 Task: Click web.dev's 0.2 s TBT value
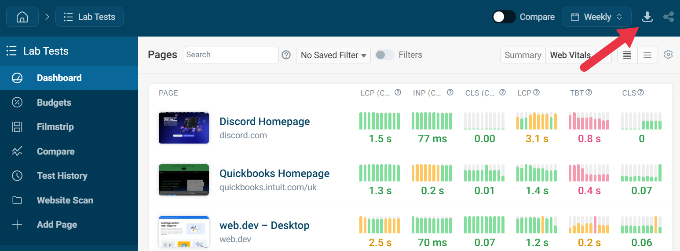click(x=589, y=243)
